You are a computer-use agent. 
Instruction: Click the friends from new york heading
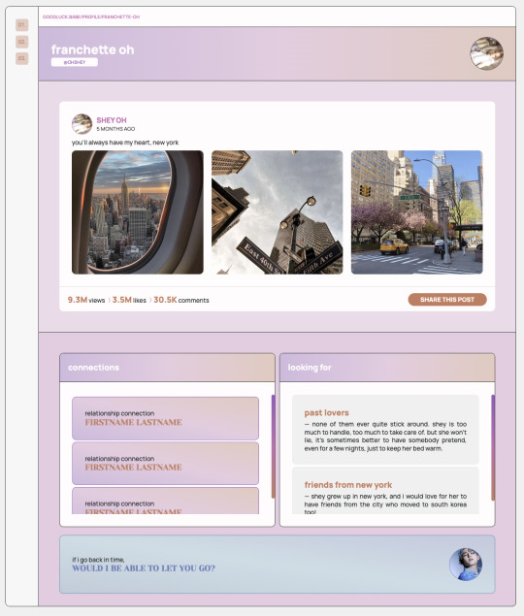348,485
